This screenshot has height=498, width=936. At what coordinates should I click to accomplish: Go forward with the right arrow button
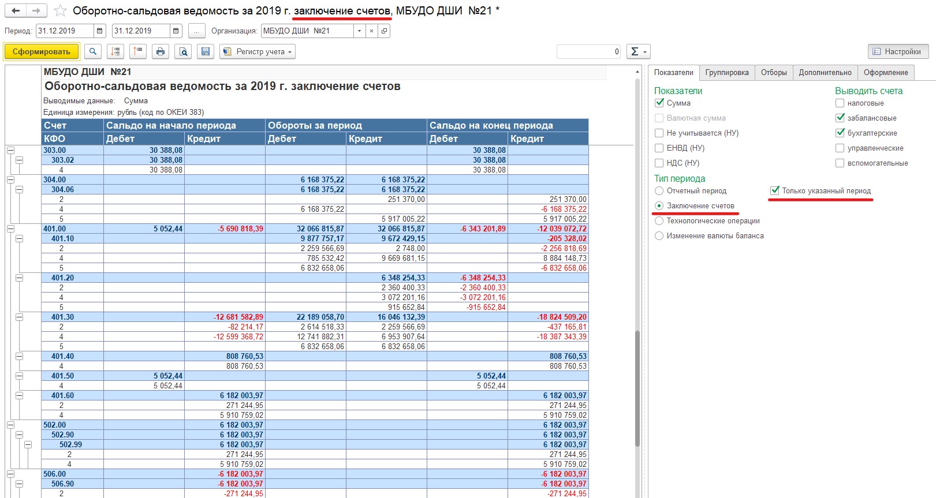[36, 10]
